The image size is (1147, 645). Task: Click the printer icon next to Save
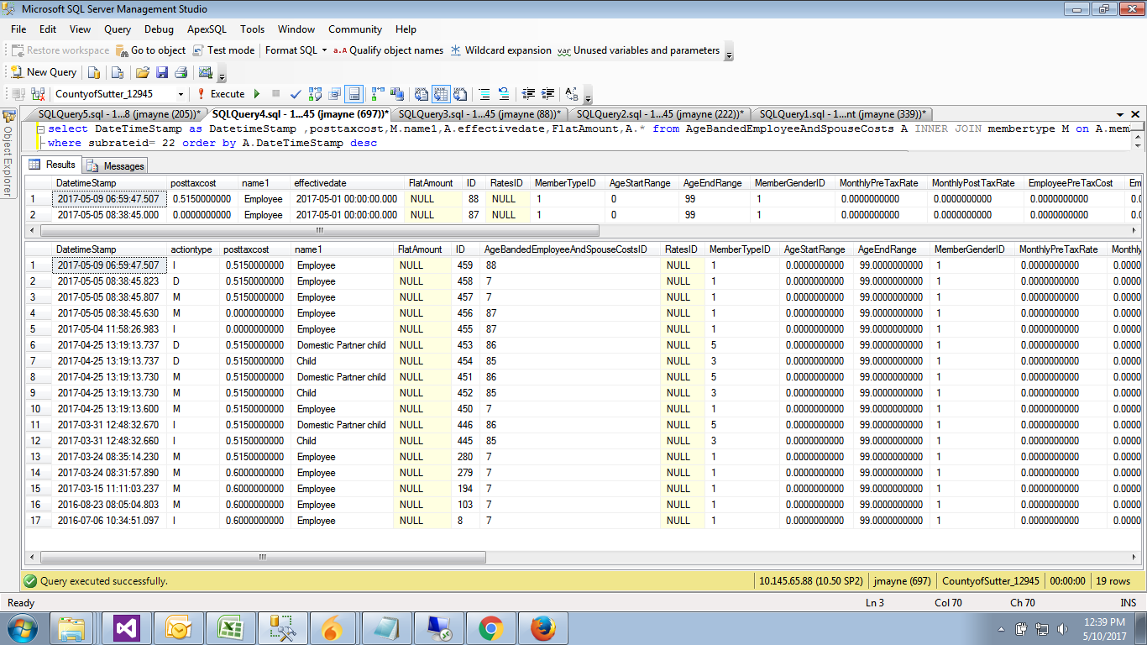181,72
